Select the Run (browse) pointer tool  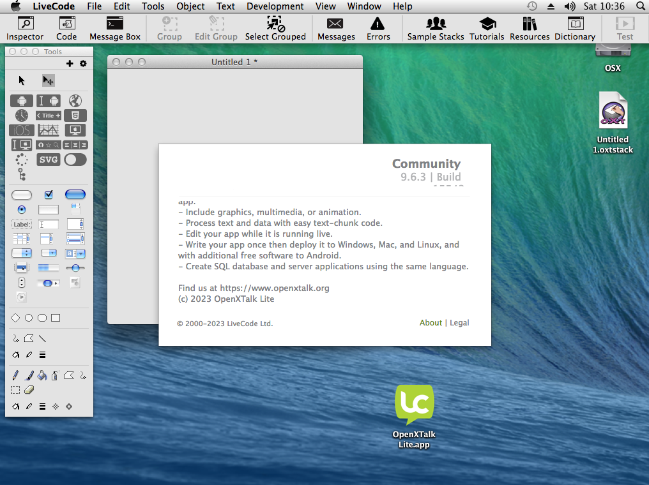(x=22, y=80)
